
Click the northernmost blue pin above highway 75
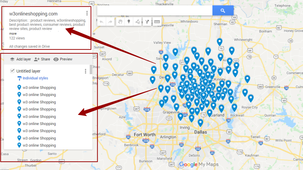click(219, 42)
